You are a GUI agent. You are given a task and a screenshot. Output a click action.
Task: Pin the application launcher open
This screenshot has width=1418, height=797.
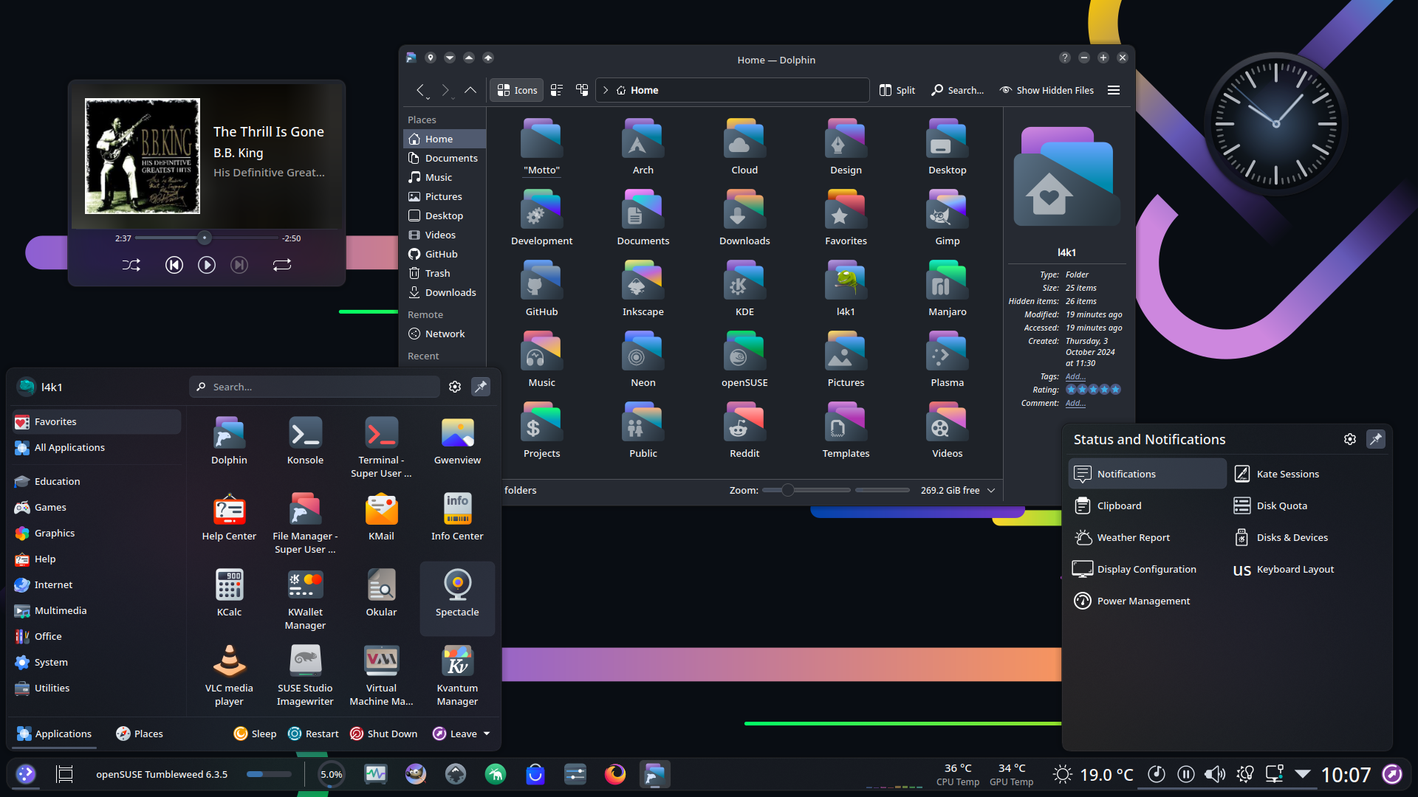[481, 387]
